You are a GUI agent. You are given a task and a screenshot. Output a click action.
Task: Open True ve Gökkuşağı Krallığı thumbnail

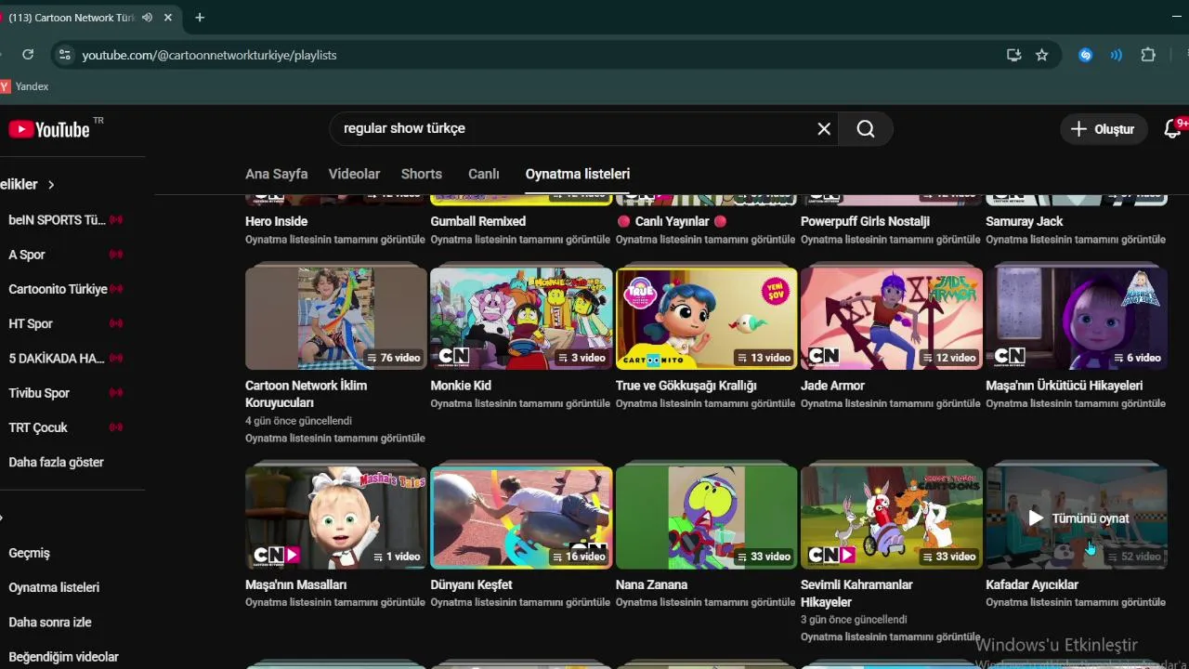click(x=706, y=319)
